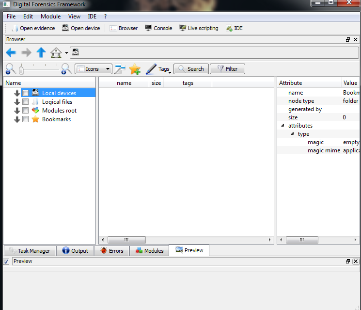
Task: Click the Open device toolbar icon
Action: [65, 28]
